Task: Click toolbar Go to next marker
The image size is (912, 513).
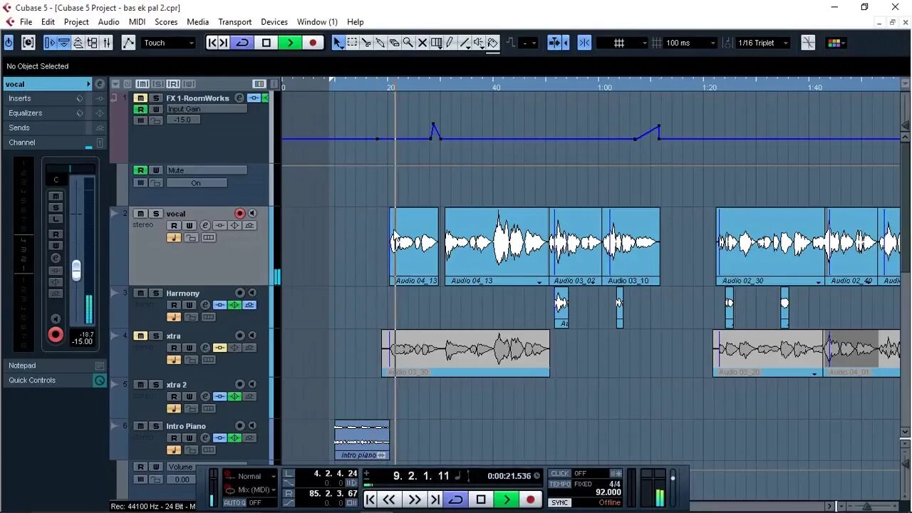Action: [x=224, y=43]
